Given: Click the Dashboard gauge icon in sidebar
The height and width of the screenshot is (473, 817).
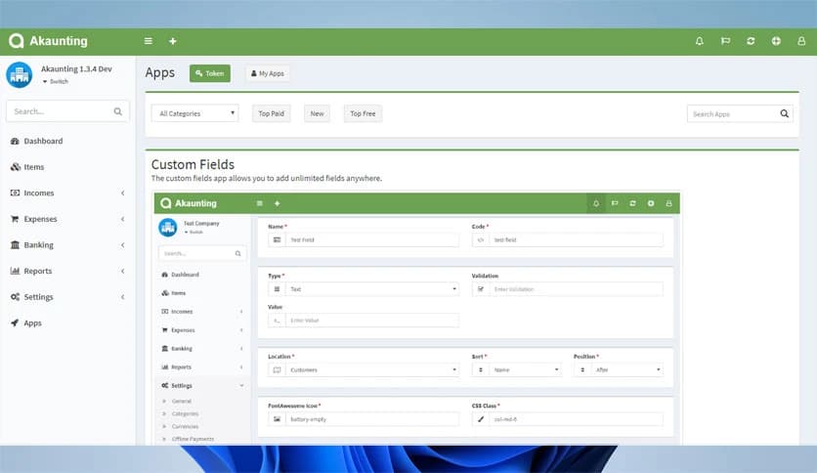Looking at the screenshot, I should click(x=15, y=141).
